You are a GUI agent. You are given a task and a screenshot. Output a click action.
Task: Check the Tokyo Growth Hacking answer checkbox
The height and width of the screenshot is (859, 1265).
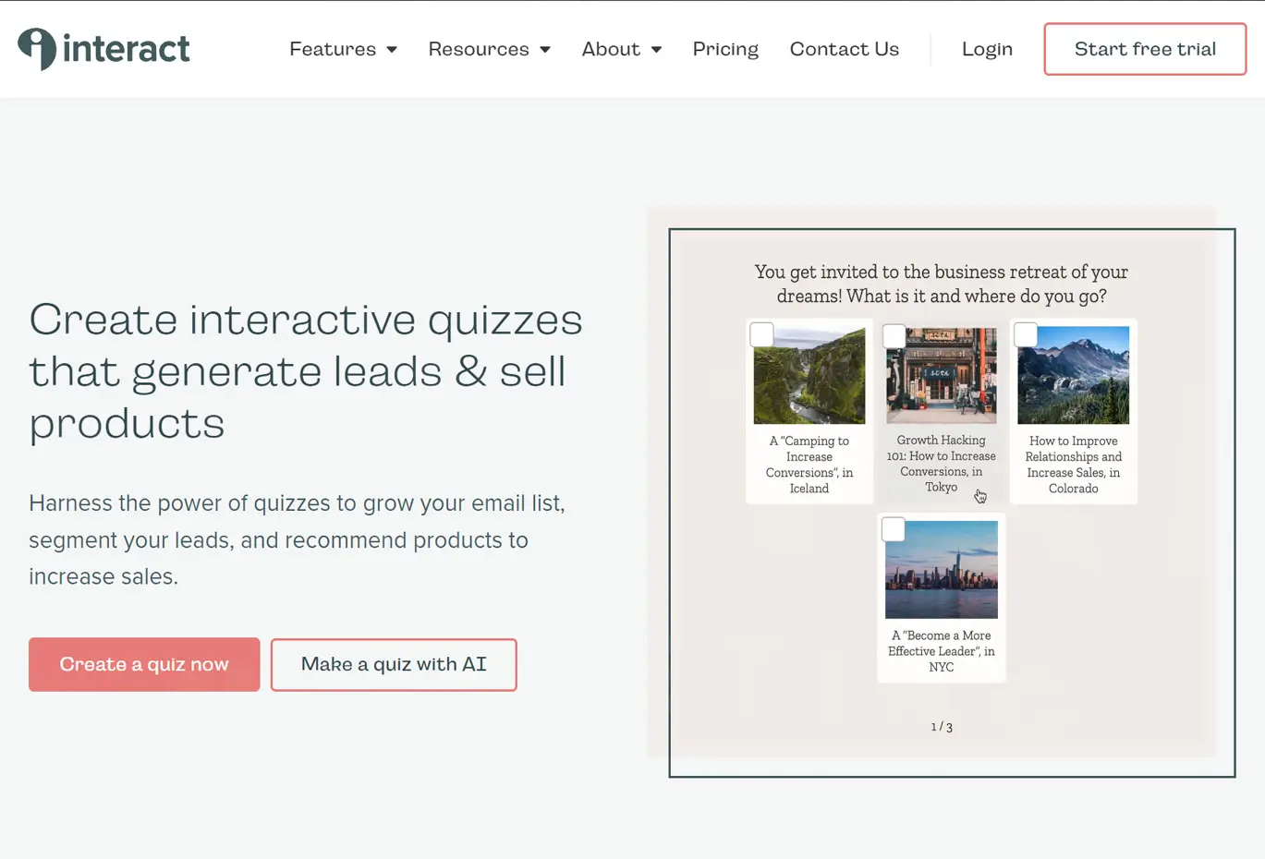(x=894, y=336)
